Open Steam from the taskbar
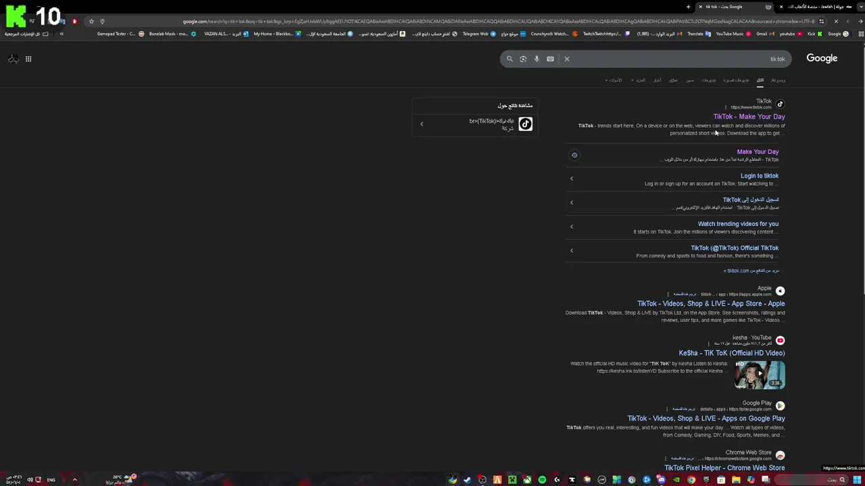This screenshot has width=865, height=486. click(x=466, y=480)
